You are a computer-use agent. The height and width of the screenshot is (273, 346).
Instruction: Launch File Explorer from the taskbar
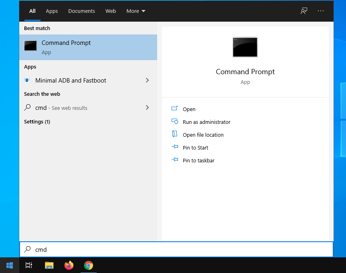[49, 265]
